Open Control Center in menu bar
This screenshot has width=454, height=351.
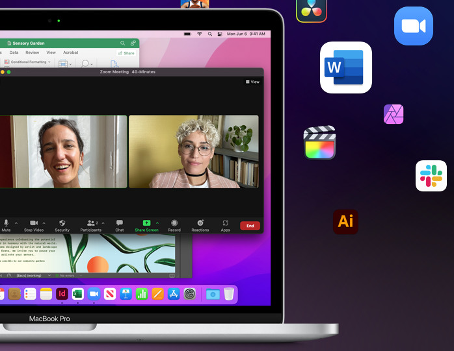click(x=220, y=34)
